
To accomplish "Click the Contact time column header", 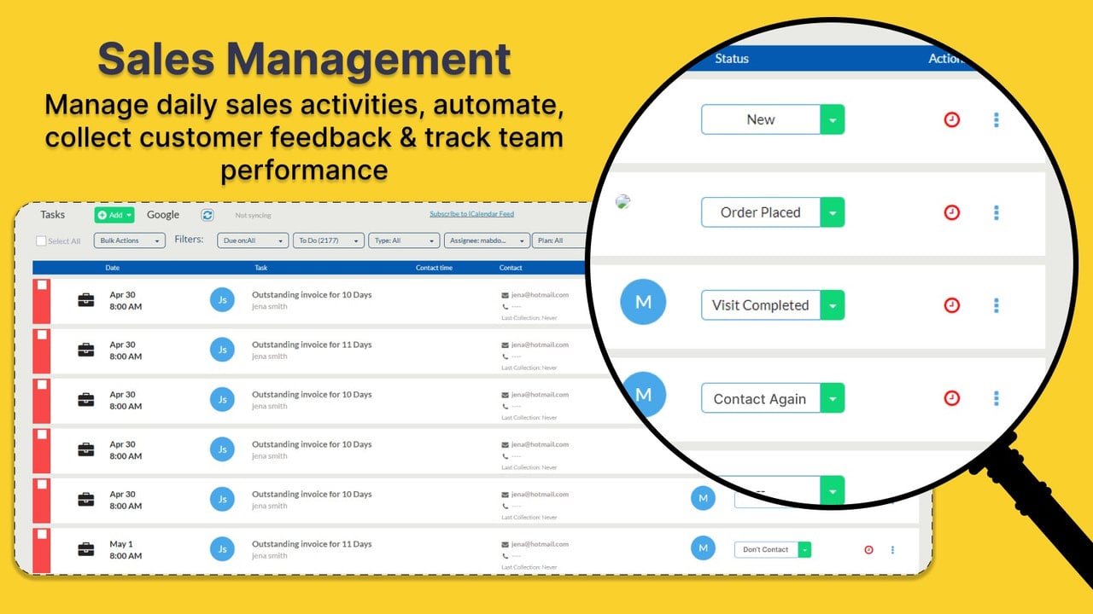I will 434,268.
